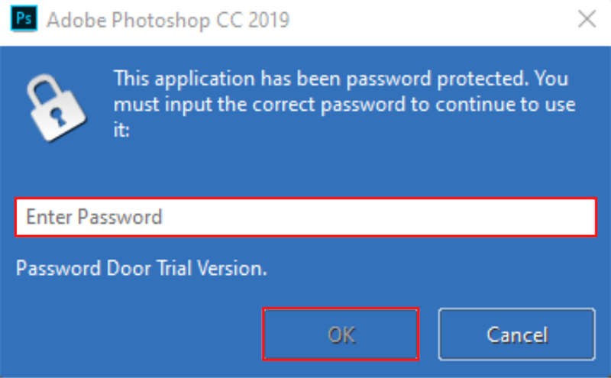The width and height of the screenshot is (611, 378).
Task: Click the Password Door Trial Version text
Action: coord(141,269)
